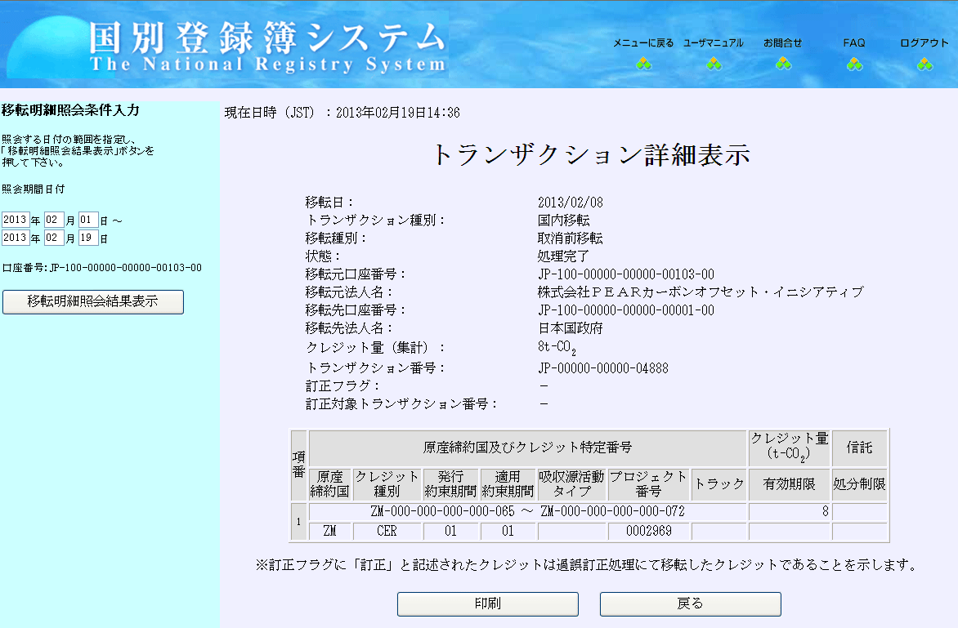Click the icon under FAQ
This screenshot has height=628, width=958.
tap(854, 64)
